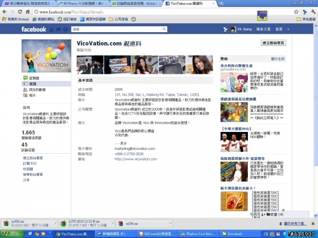
Task: Open Facebook friend requests icon
Action: pyautogui.click(x=52, y=30)
